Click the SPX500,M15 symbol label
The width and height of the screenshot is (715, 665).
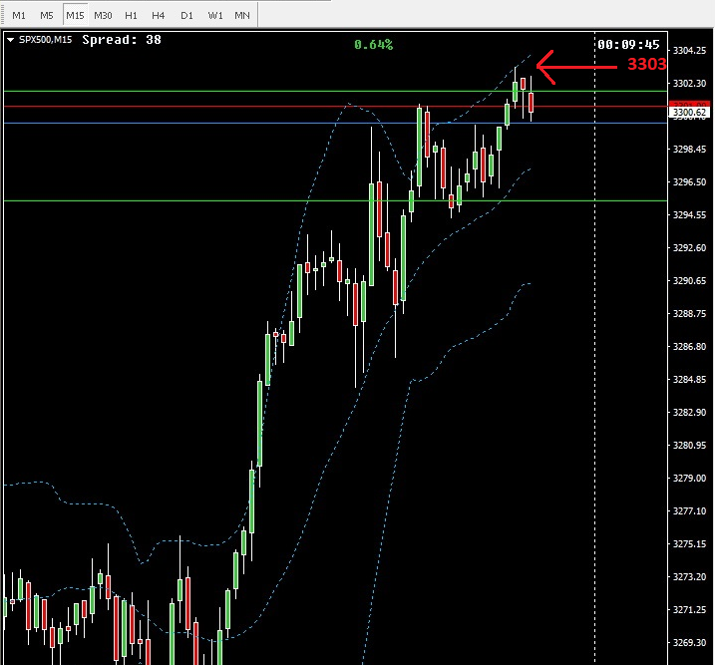[x=45, y=40]
